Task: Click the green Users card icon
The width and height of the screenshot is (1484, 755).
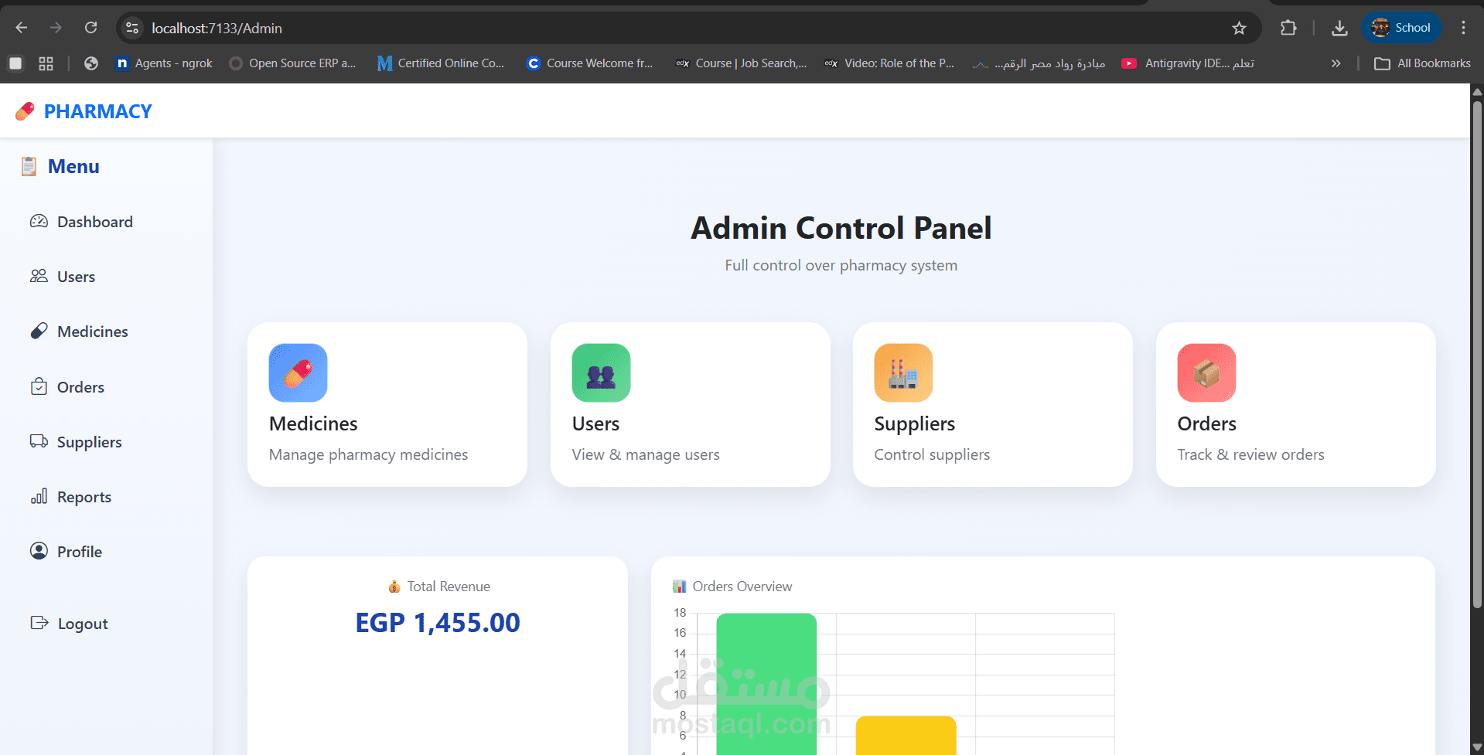Action: [601, 372]
